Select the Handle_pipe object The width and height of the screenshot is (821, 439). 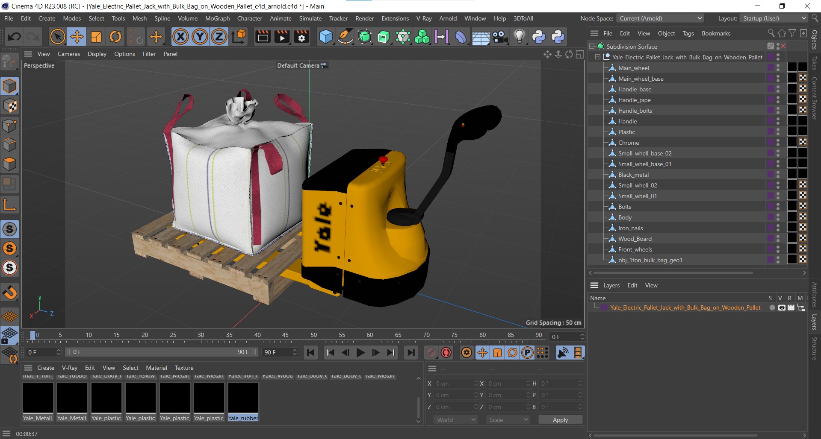pos(634,100)
